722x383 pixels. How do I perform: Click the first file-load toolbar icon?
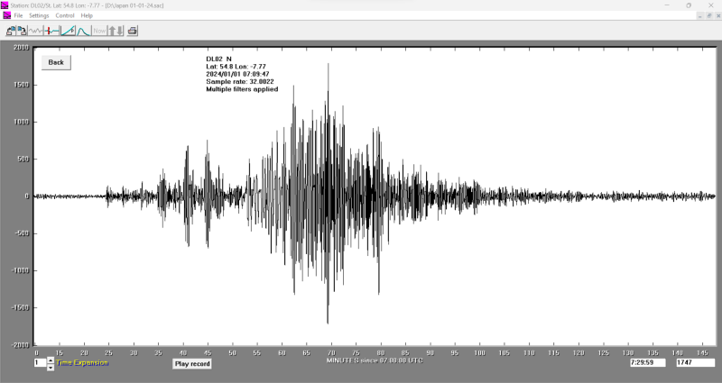tap(11, 31)
